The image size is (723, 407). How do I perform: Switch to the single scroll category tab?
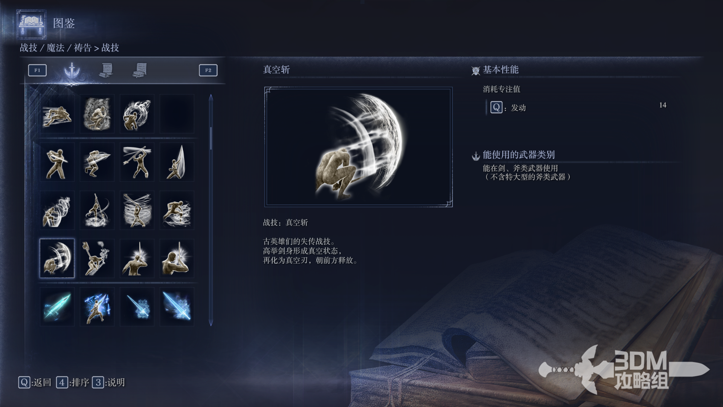tap(107, 70)
